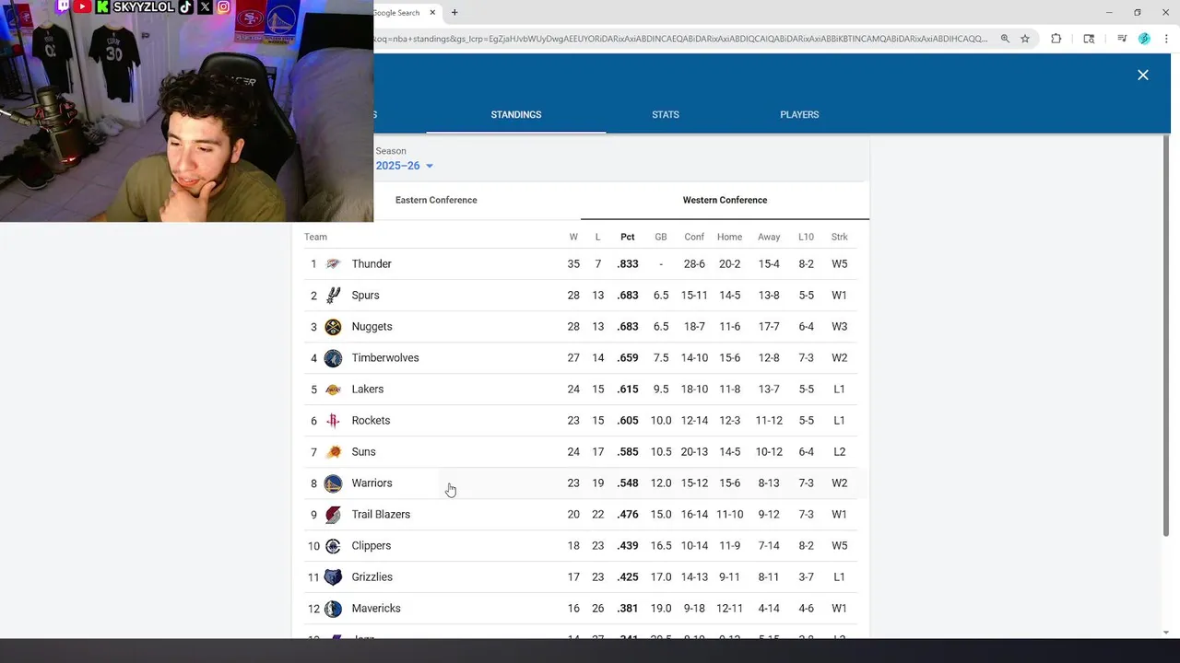Click the Strk column header
The height and width of the screenshot is (663, 1180).
point(839,238)
